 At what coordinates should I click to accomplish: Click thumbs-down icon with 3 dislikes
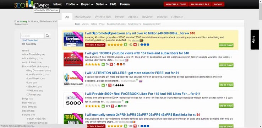135,126
